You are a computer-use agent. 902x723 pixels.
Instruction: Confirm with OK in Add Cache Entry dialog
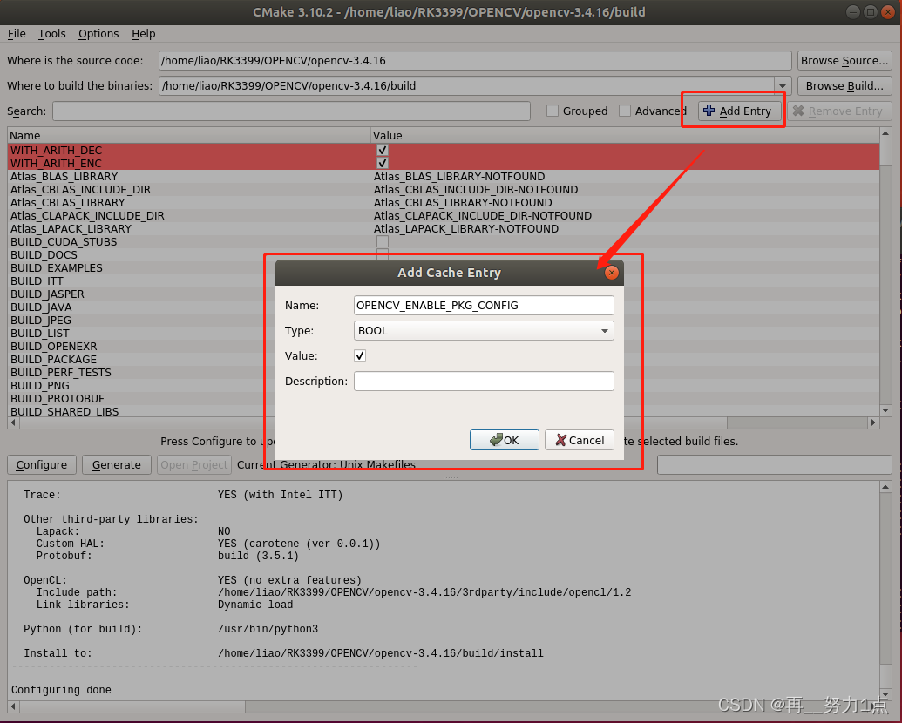(x=504, y=440)
